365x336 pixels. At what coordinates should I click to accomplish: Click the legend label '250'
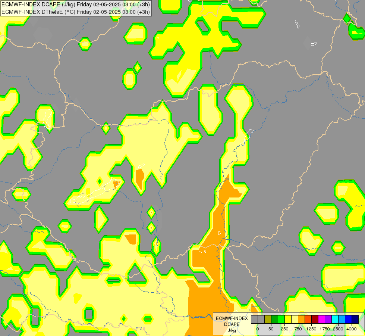284,329
